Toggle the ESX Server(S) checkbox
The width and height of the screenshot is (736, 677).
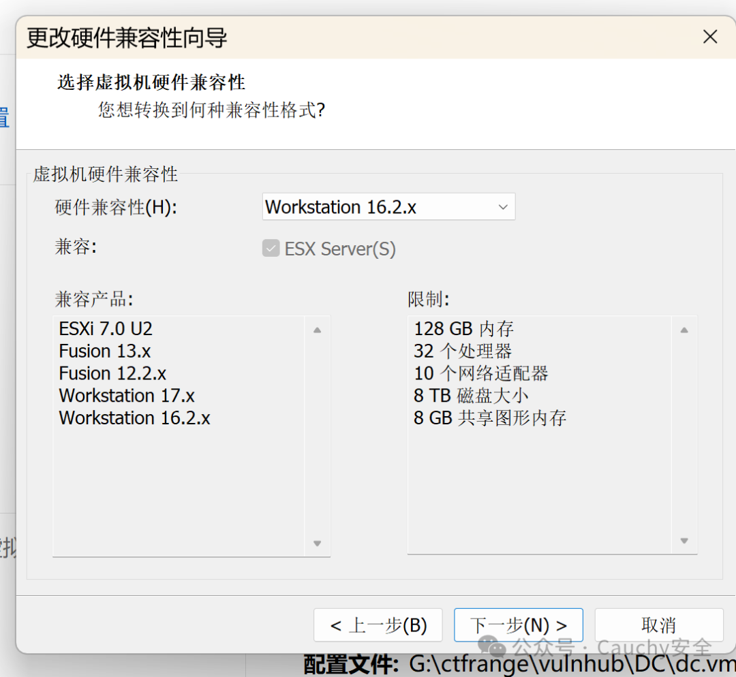click(271, 248)
